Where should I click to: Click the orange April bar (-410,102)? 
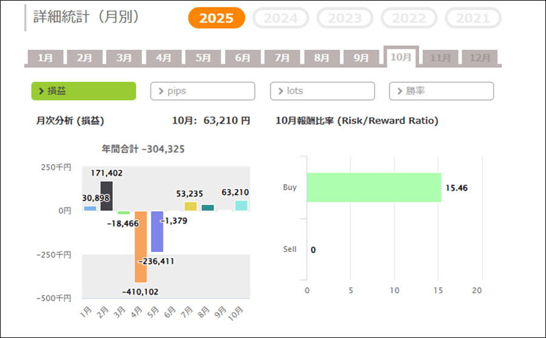tap(141, 247)
